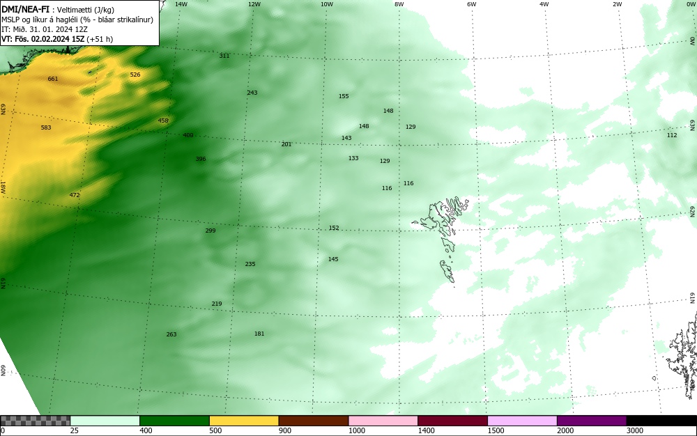Click the 14W longitude label

(x=181, y=4)
